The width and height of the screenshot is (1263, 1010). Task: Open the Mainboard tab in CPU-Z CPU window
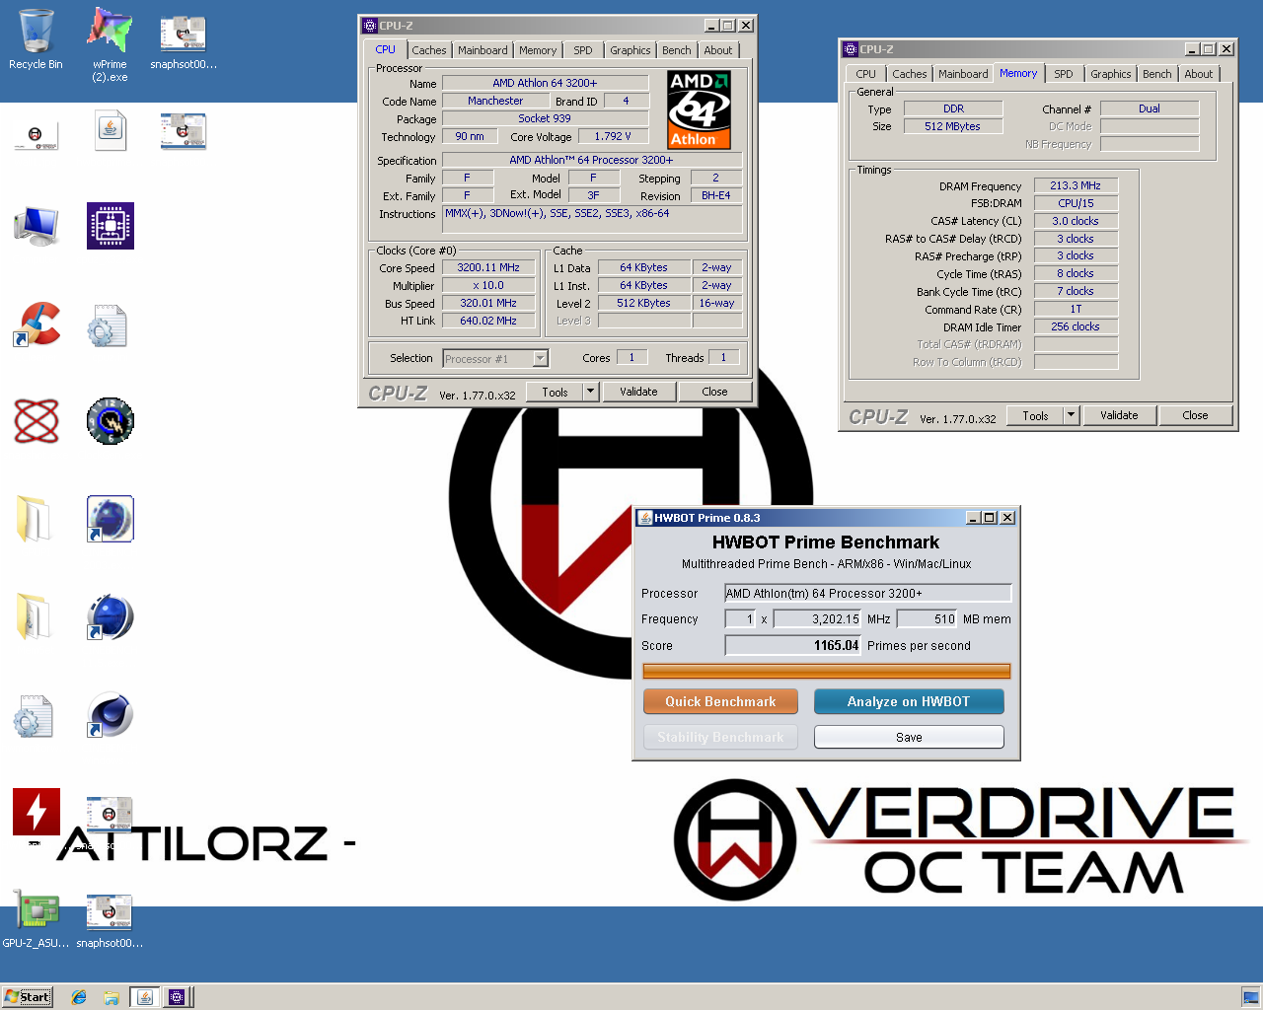[483, 50]
